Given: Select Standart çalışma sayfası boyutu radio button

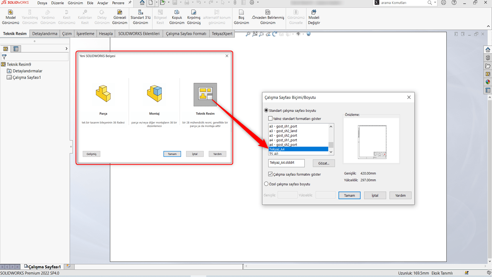Looking at the screenshot, I should (x=266, y=110).
